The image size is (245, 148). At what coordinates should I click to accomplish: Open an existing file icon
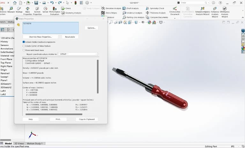click(28, 3)
